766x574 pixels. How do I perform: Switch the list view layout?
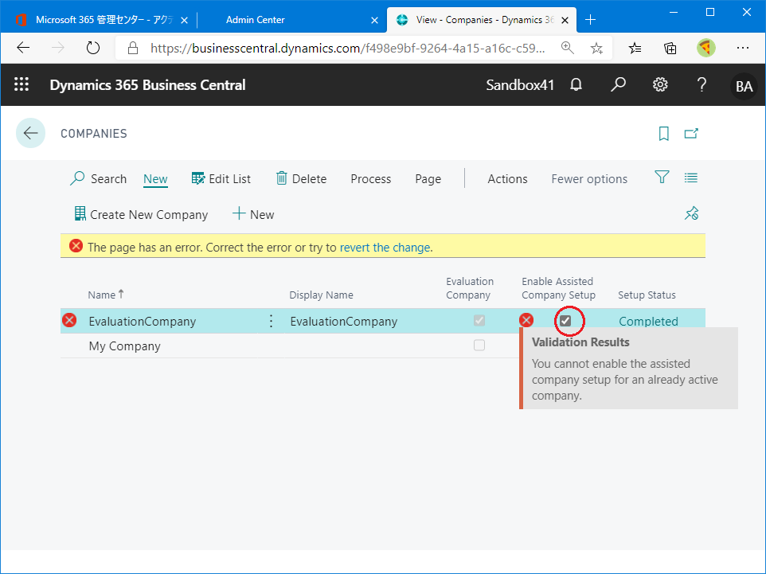click(691, 178)
